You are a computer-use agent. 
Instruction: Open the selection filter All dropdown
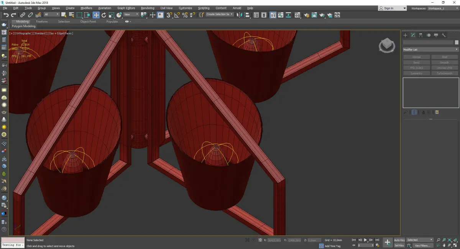click(x=51, y=15)
